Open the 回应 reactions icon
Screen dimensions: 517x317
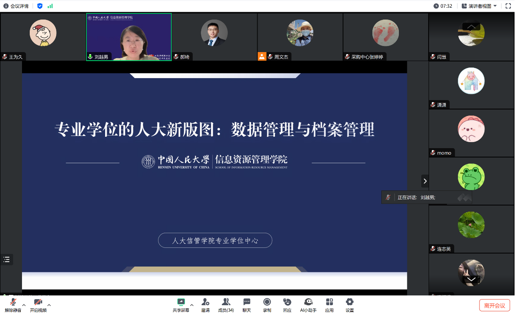coord(287,302)
